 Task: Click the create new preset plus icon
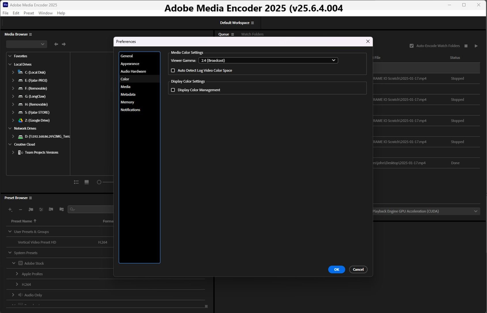(x=10, y=209)
